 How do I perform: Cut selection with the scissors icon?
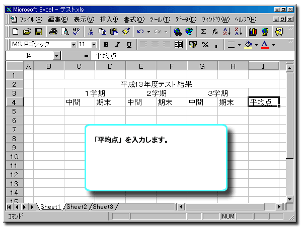91,32
